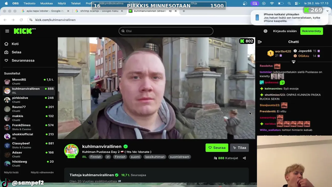Click the Wi-Fi icon in menu bar
Image resolution: width=332 pixels, height=187 pixels.
(272, 3)
